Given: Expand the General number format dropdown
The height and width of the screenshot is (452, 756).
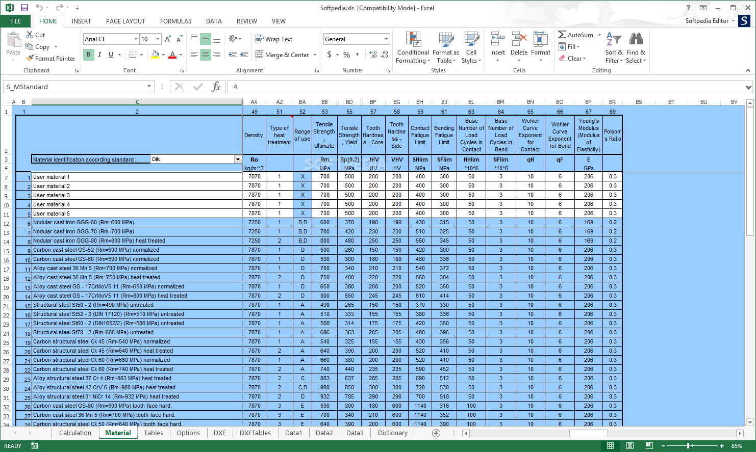Looking at the screenshot, I should coord(386,39).
